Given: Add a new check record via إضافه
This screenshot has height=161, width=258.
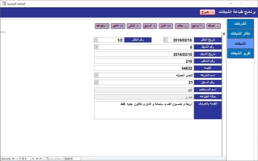Looking at the screenshot, I should click(x=214, y=26).
